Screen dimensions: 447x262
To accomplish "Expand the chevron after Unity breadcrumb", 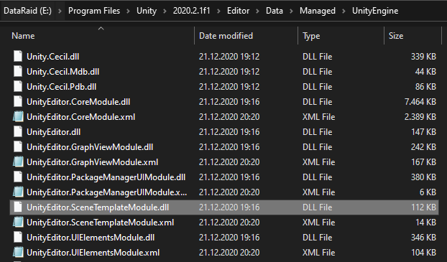I will [165, 11].
